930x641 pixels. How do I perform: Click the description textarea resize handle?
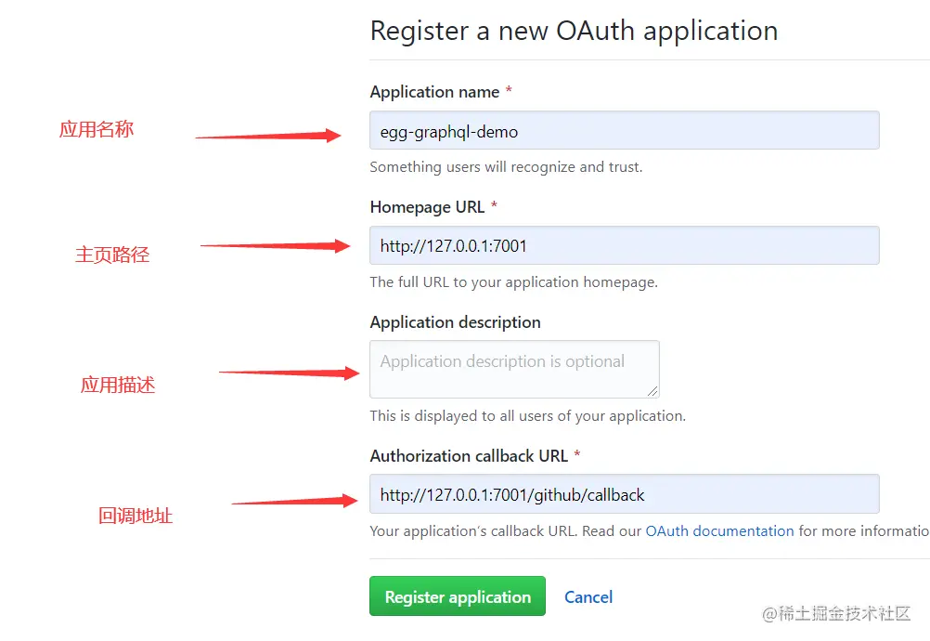pyautogui.click(x=653, y=392)
